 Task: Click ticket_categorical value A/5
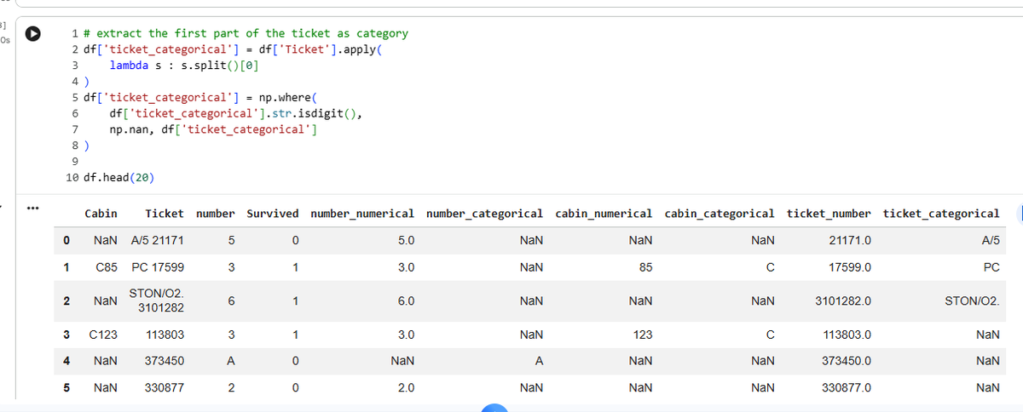tap(991, 242)
